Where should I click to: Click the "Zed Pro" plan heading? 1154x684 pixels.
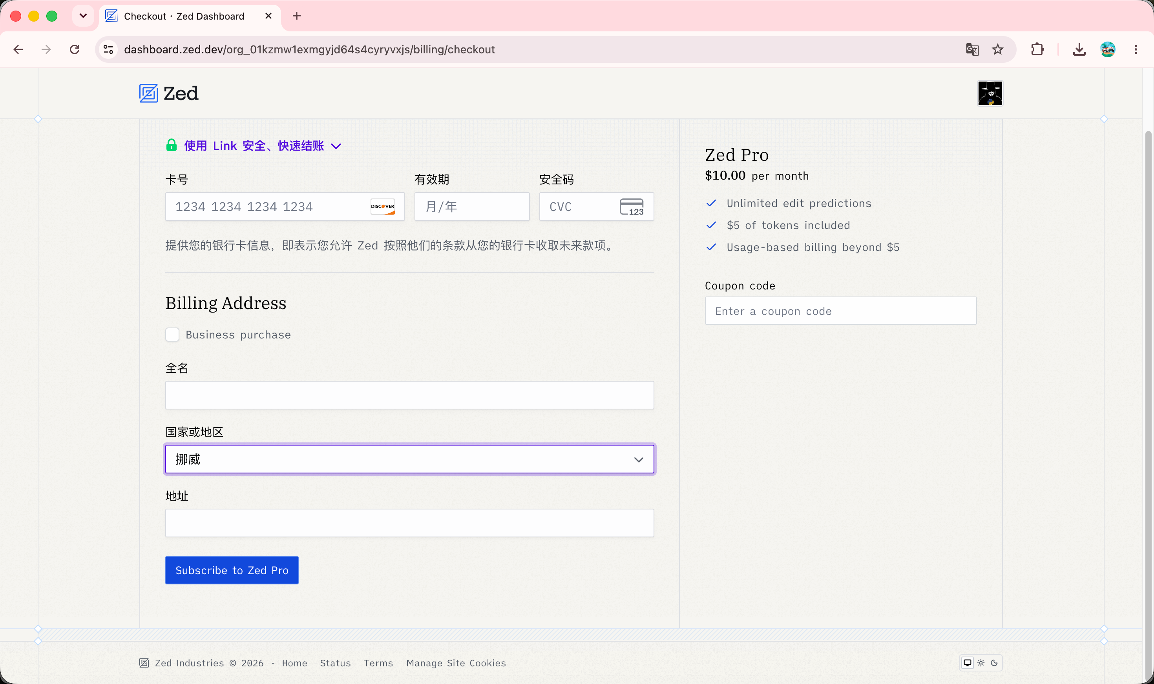[737, 155]
